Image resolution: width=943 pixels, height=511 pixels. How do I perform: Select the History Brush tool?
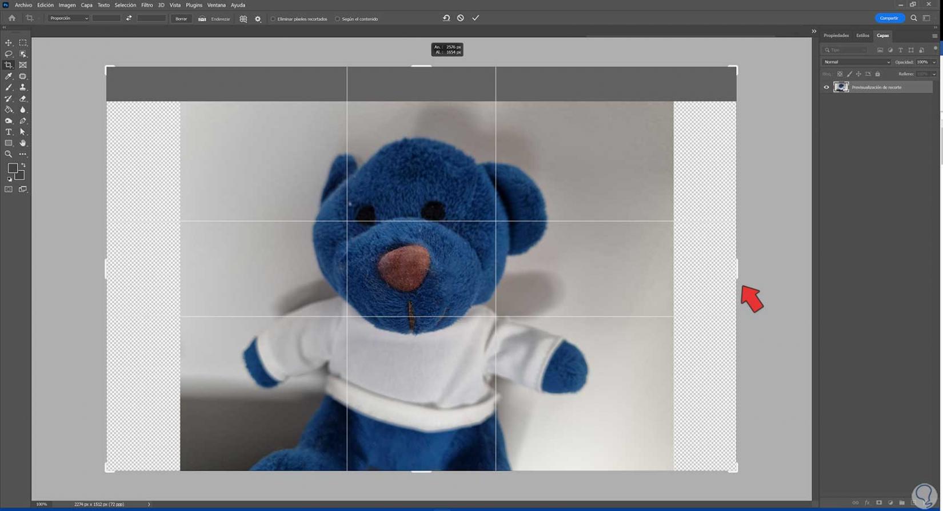(x=9, y=99)
